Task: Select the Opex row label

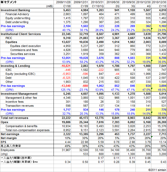Action: (x=5, y=122)
